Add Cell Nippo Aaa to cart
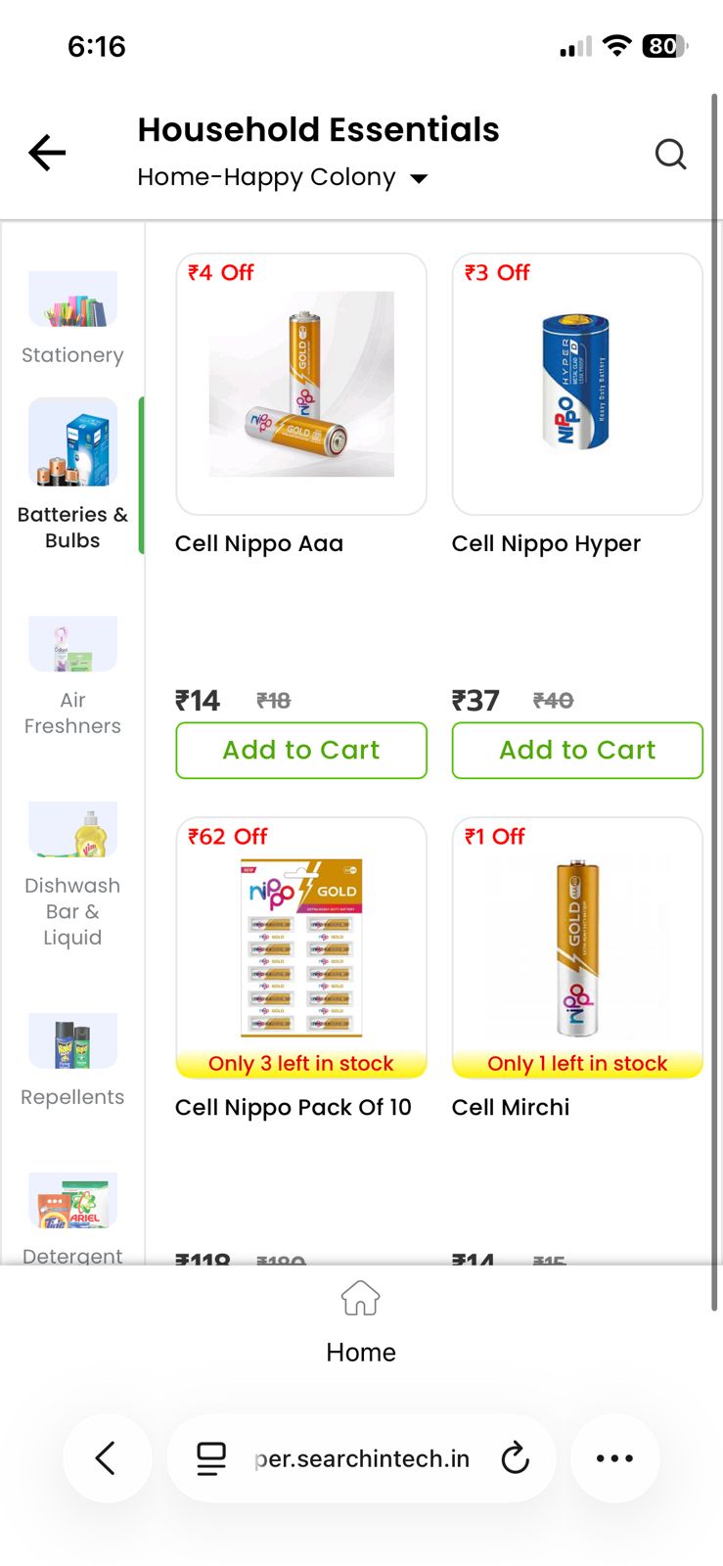Screen dimensions: 723x1566 click(301, 751)
